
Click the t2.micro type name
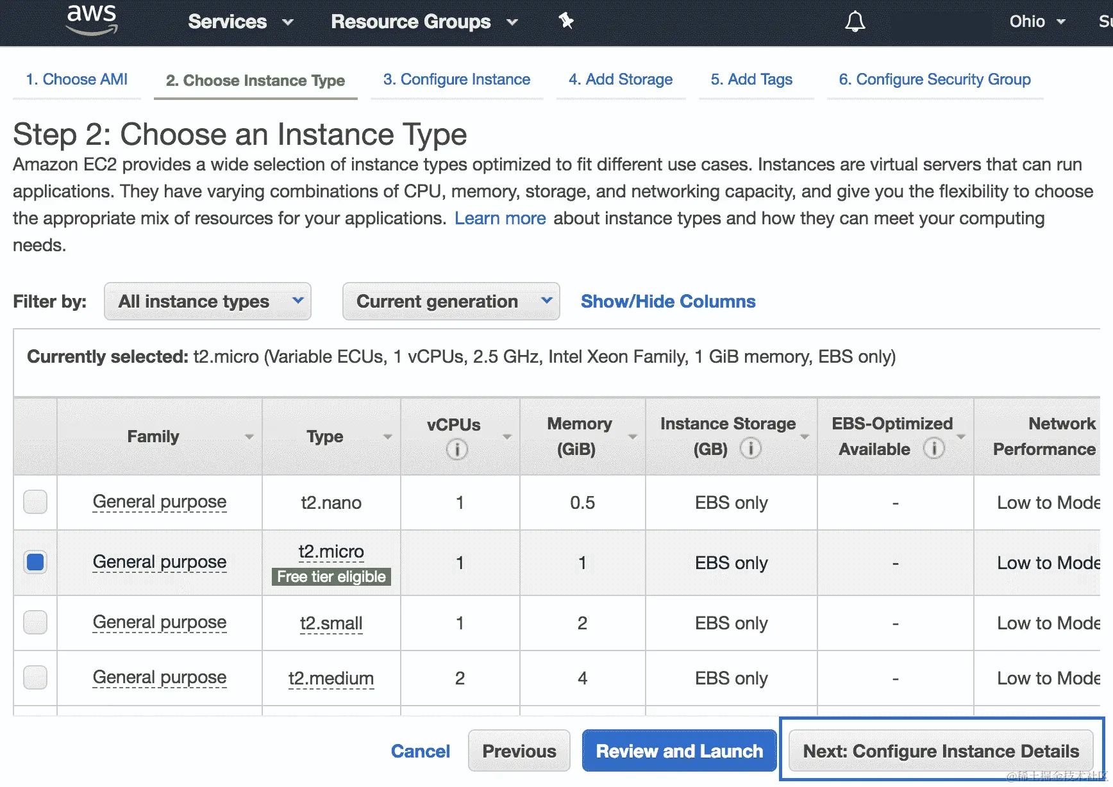coord(331,552)
